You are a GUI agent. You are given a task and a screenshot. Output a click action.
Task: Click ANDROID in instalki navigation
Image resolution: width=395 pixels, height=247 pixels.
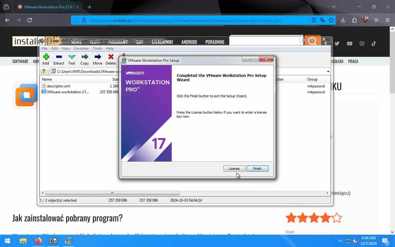point(189,42)
